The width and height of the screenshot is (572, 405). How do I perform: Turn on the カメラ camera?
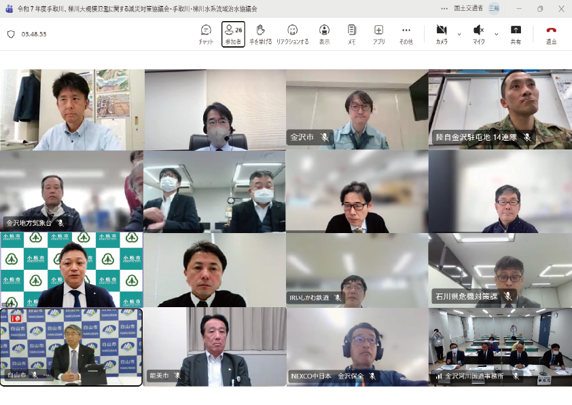click(442, 34)
